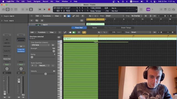The image size is (177, 99).
Task: Toggle Smart Controls button
Action: click(x=23, y=9)
